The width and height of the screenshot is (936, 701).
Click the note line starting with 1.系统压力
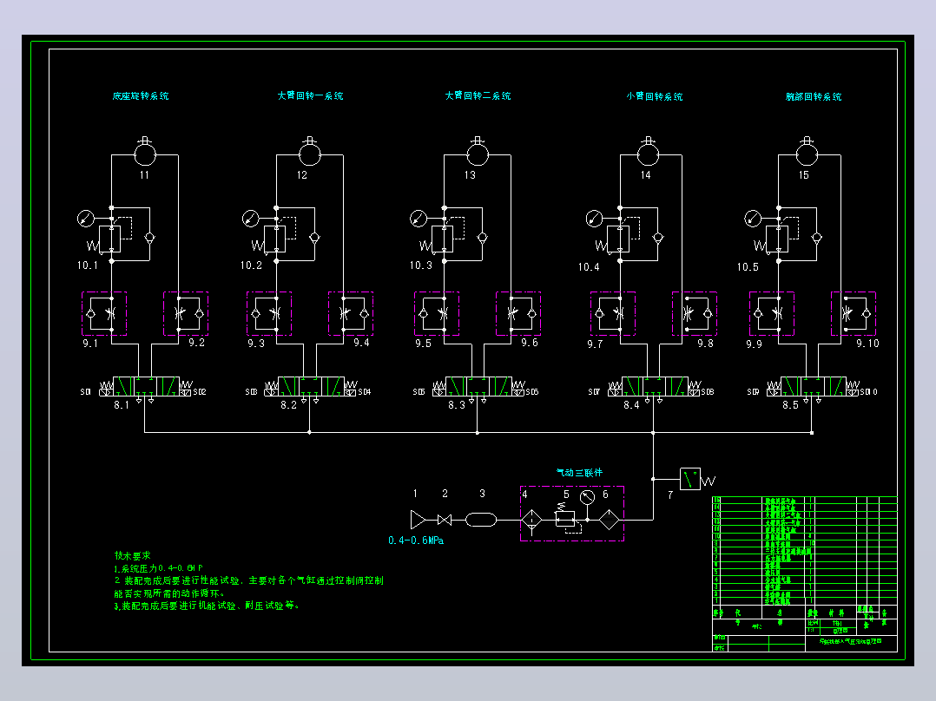tap(158, 568)
